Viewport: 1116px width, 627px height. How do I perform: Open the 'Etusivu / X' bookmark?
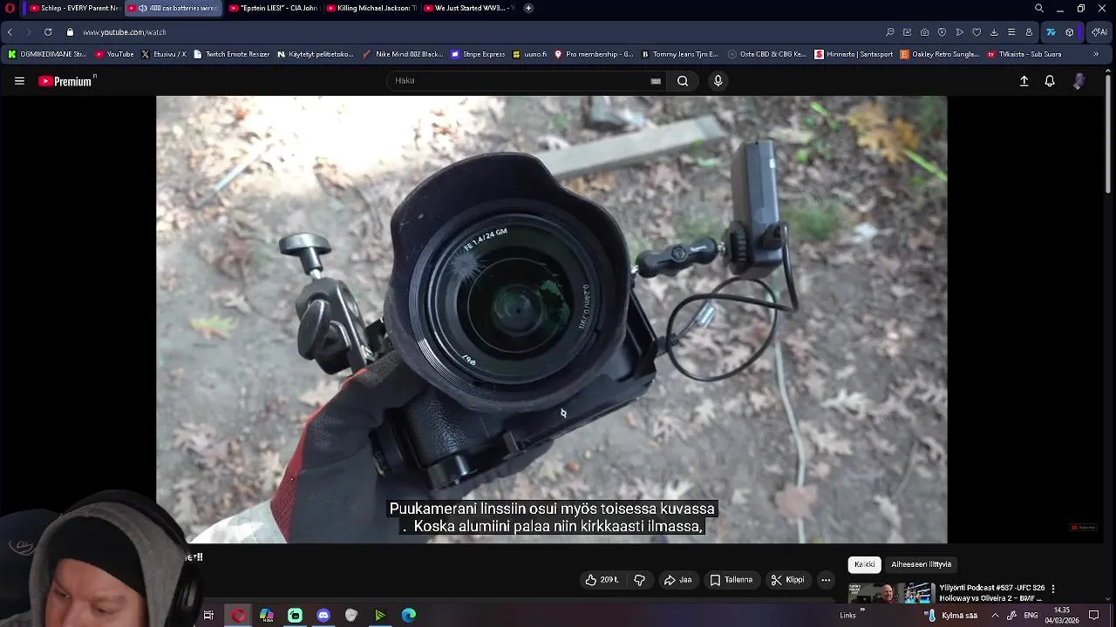tap(164, 54)
